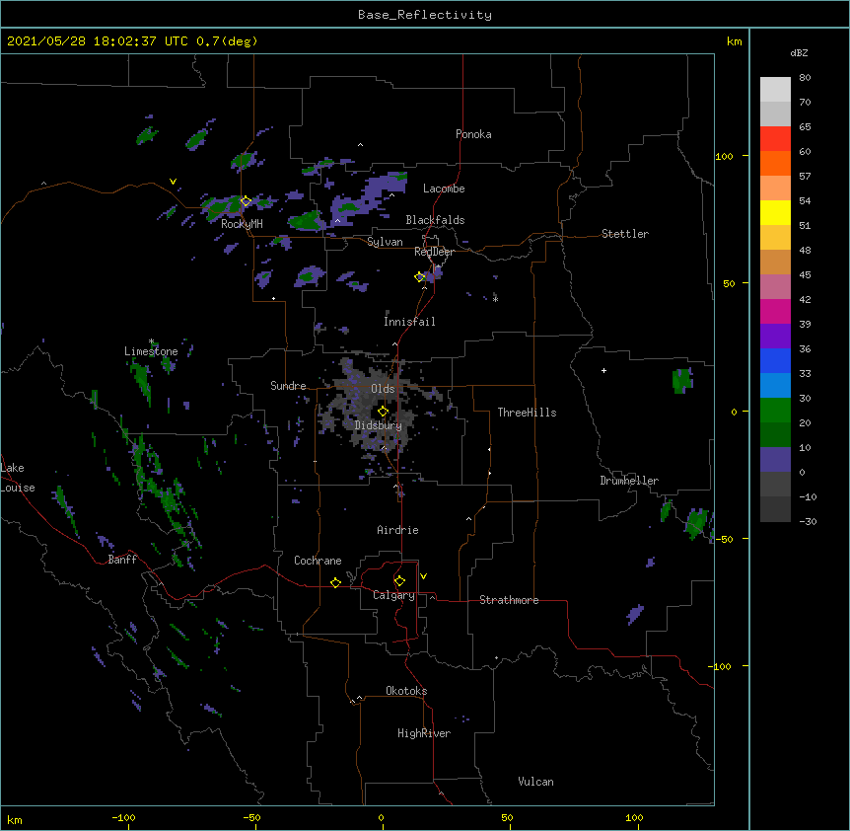Select the Lacombe city label

(444, 189)
